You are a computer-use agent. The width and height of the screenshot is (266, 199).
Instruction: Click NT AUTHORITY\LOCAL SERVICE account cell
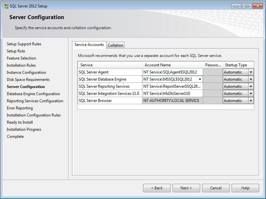click(x=173, y=101)
